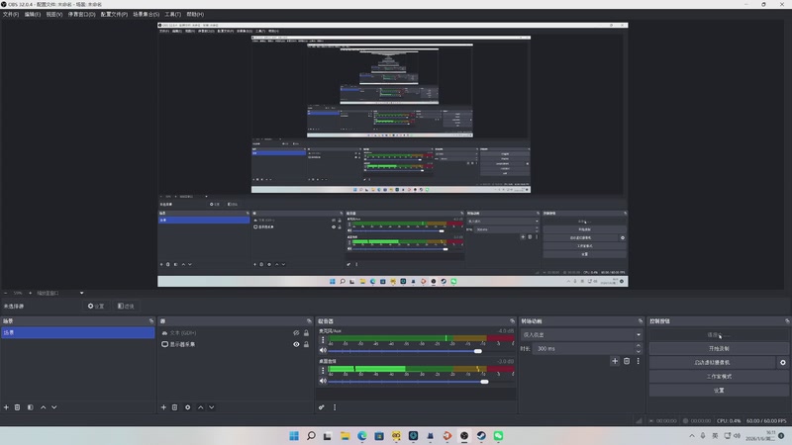The width and height of the screenshot is (792, 445).
Task: Open the options dots for 桌面音频 track
Action: pyautogui.click(x=323, y=370)
